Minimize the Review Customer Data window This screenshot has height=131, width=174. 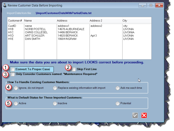point(142,5)
